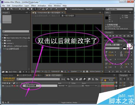Click the camera snapshot icon in viewer

(62, 72)
